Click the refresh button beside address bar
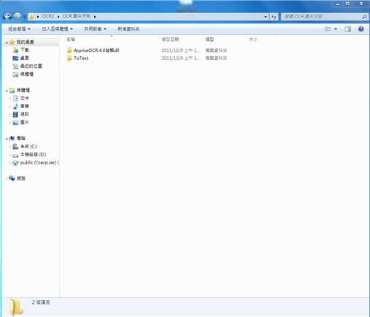 coord(274,17)
